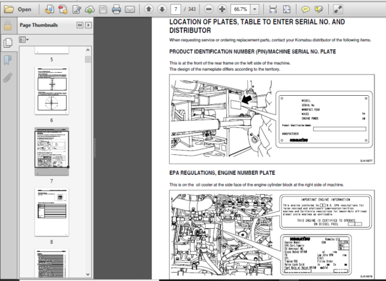Zoom in with plus button
Screen dimensions: 386x281
(x=223, y=10)
